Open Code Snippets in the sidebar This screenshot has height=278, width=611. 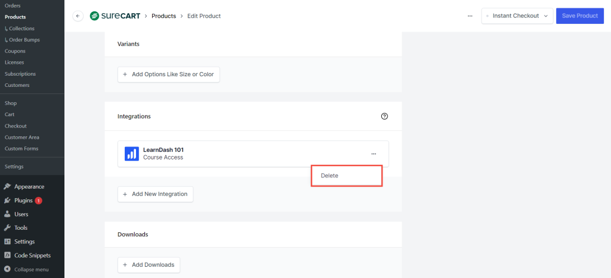(32, 255)
